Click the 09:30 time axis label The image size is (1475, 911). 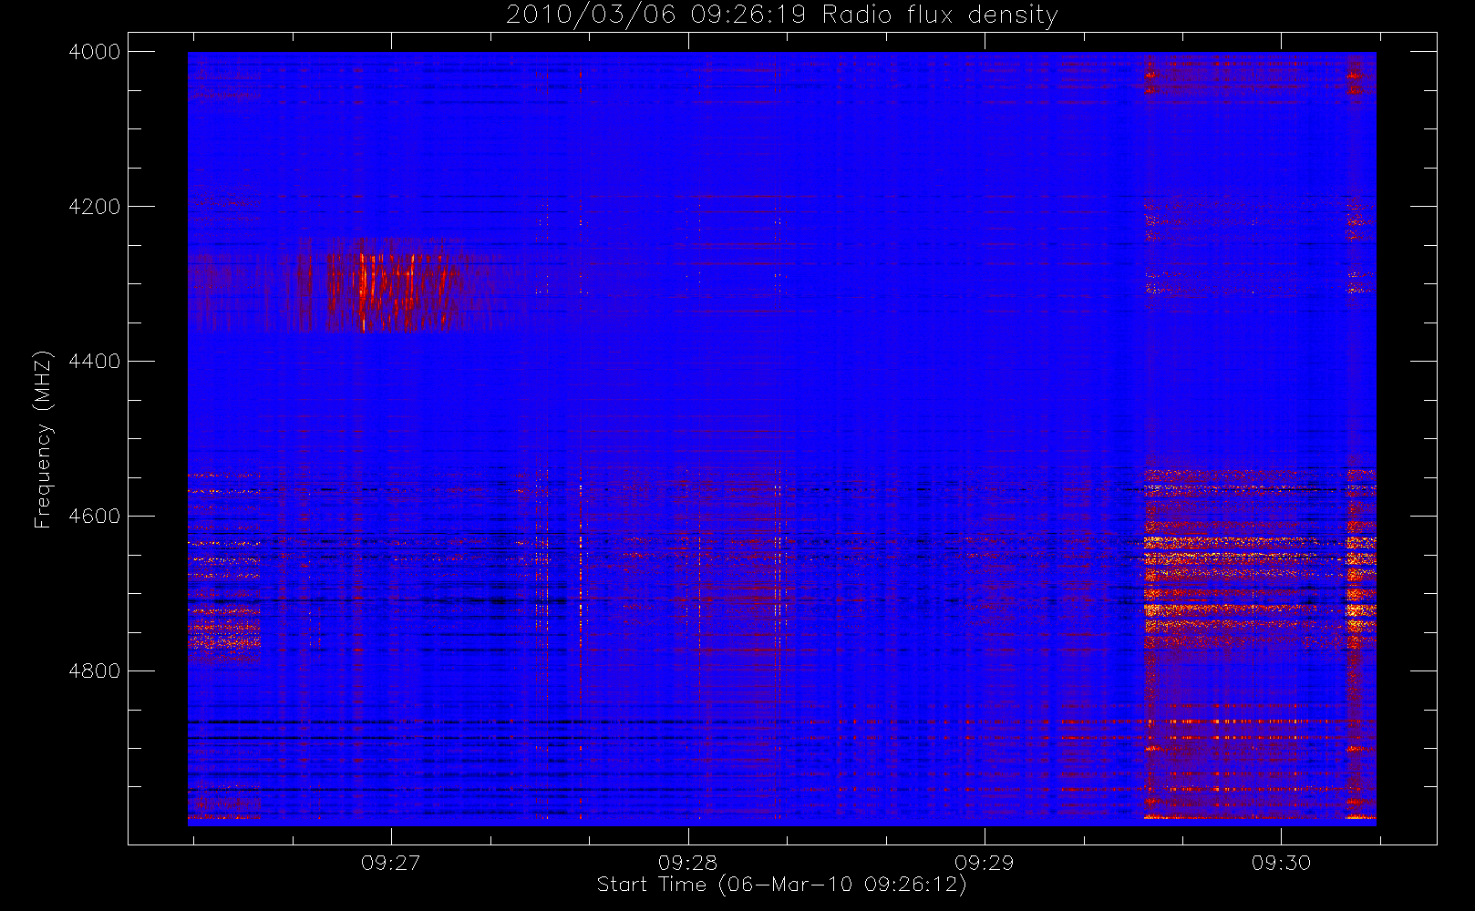point(1281,863)
